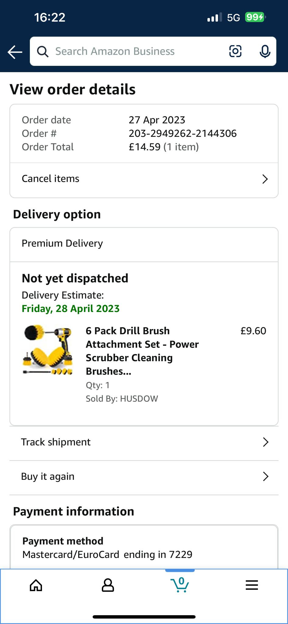Open the hamburger menu icon

[252, 585]
